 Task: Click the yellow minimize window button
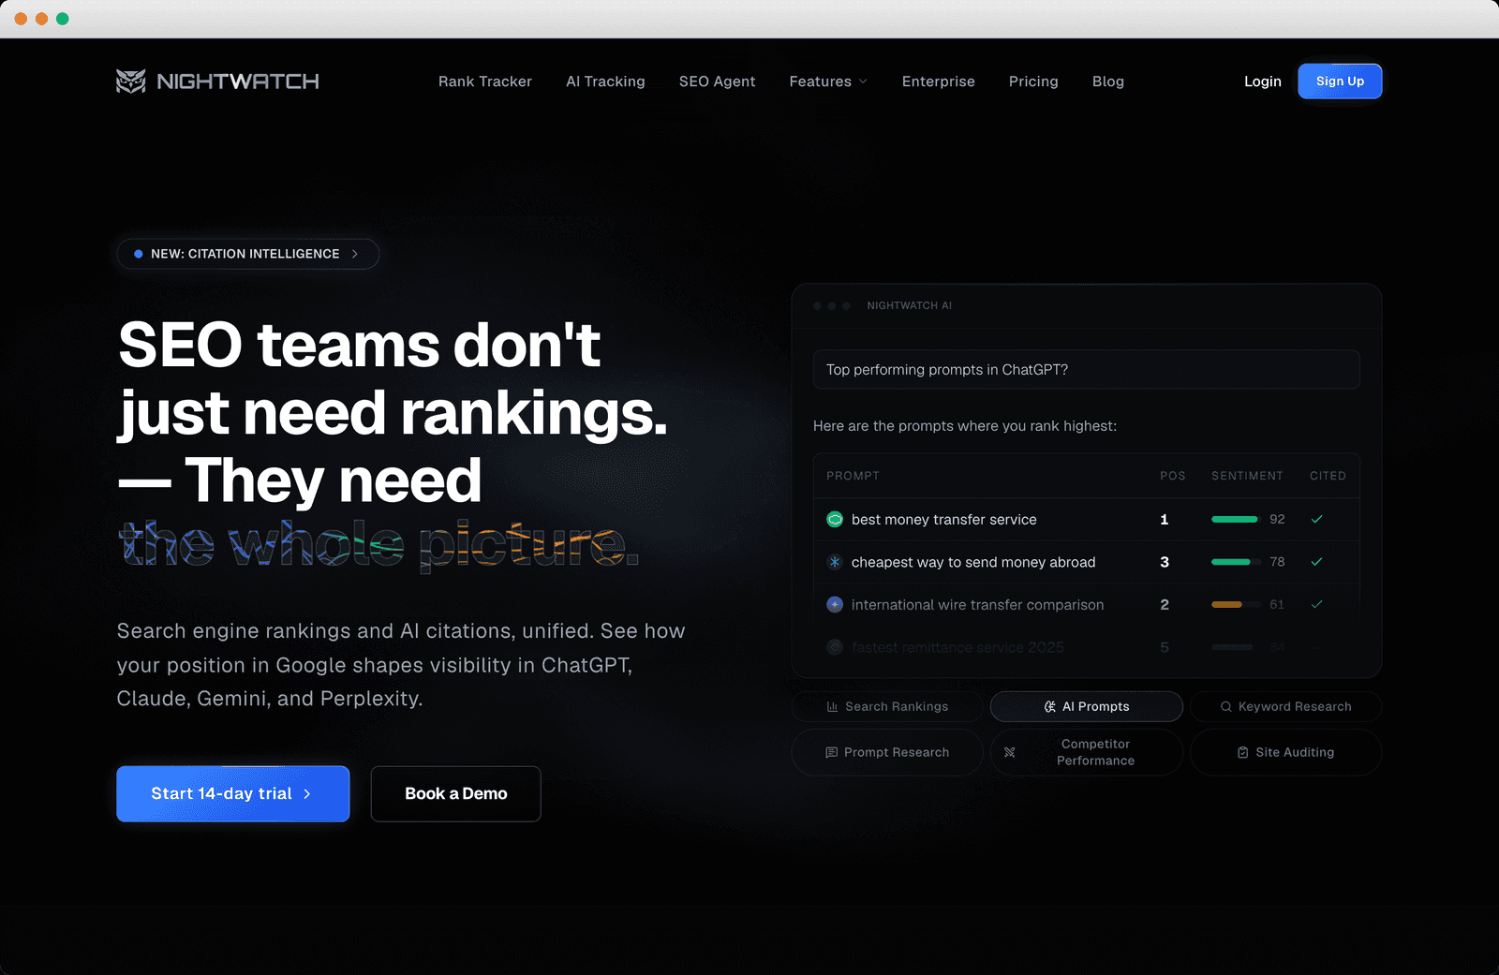[x=41, y=19]
